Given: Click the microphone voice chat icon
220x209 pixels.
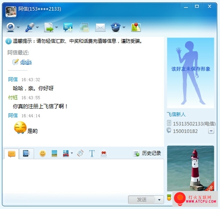Looking at the screenshot, I should 30,27.
